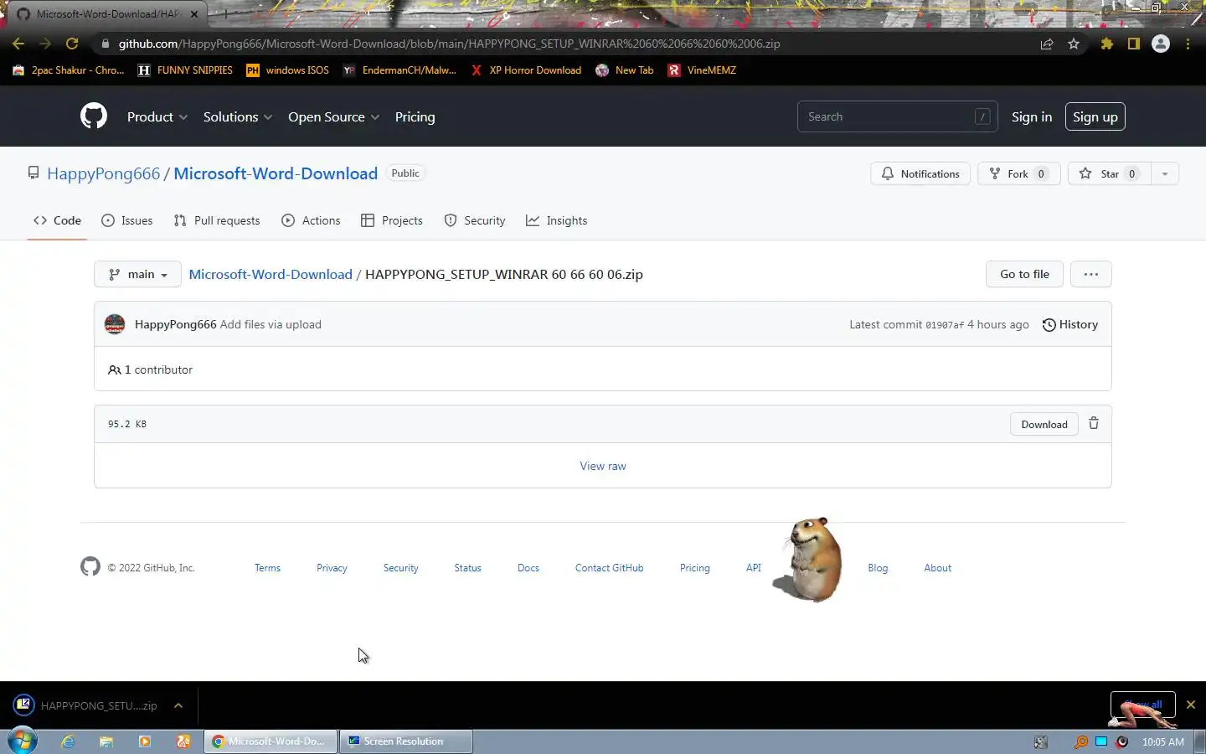This screenshot has width=1206, height=754.
Task: Open the Insights tab
Action: pyautogui.click(x=557, y=220)
